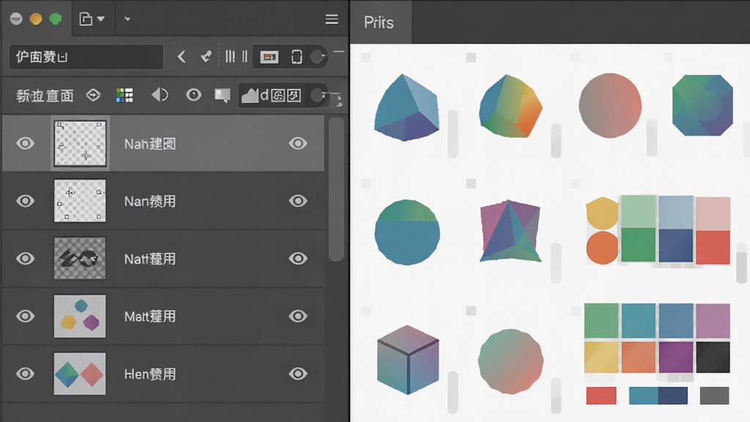This screenshot has width=750, height=422.
Task: Click the search field in layers panel
Action: (x=86, y=57)
